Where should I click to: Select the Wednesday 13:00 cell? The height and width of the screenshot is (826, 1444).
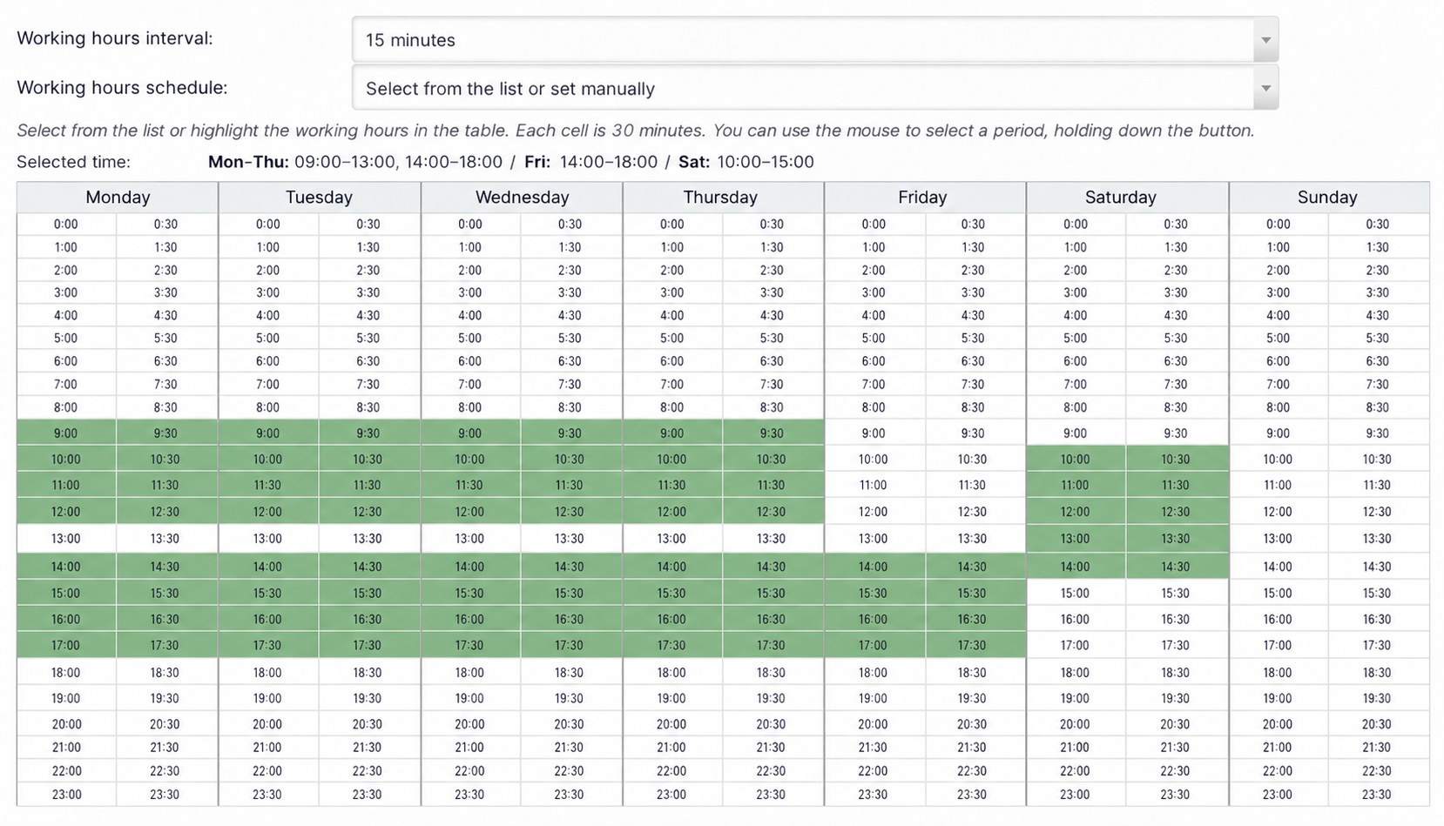pos(469,539)
